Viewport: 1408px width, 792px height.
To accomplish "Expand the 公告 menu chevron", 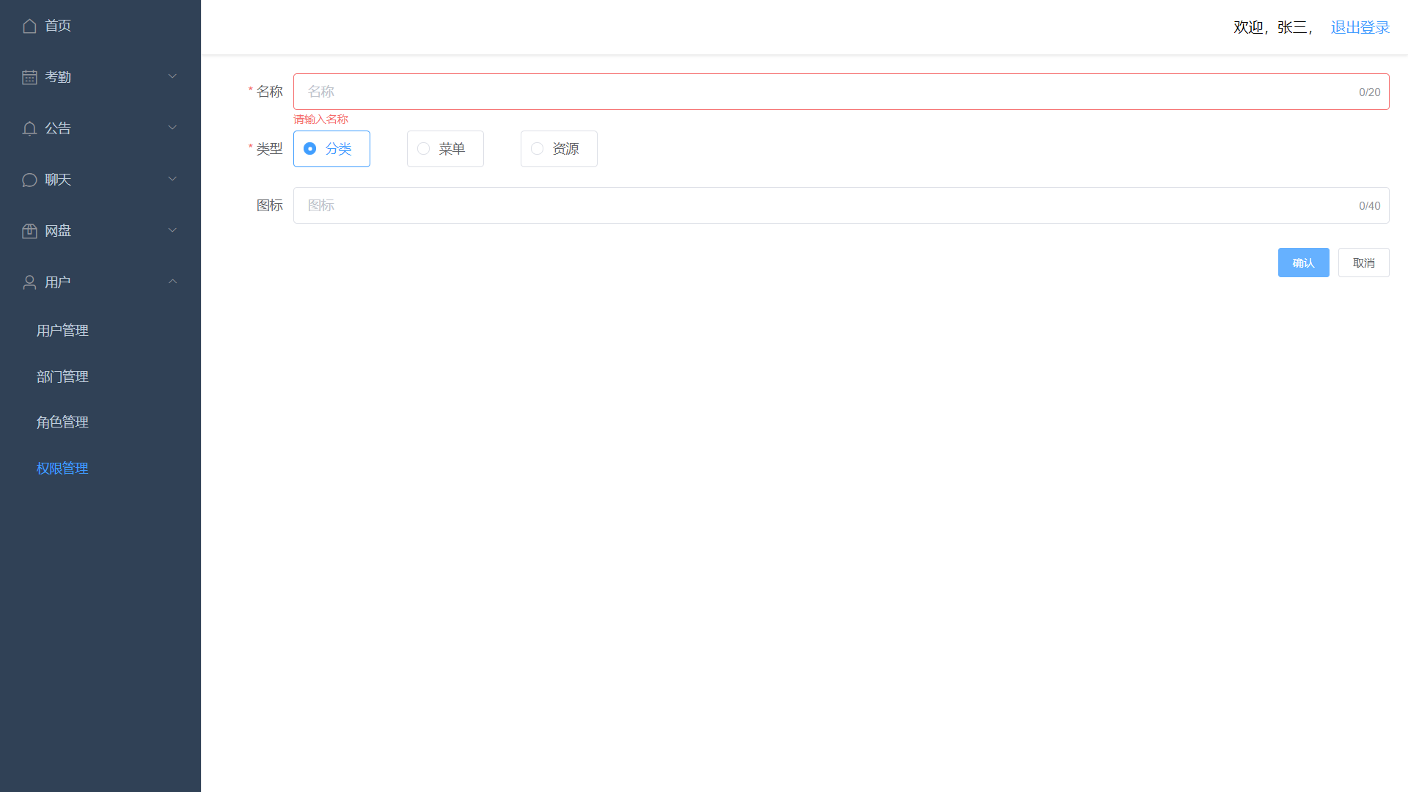I will pyautogui.click(x=172, y=128).
